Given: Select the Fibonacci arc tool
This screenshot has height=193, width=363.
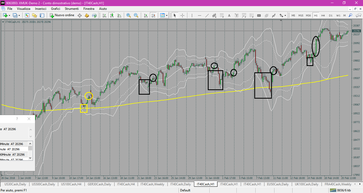Looking at the screenshot, I should (244, 15).
